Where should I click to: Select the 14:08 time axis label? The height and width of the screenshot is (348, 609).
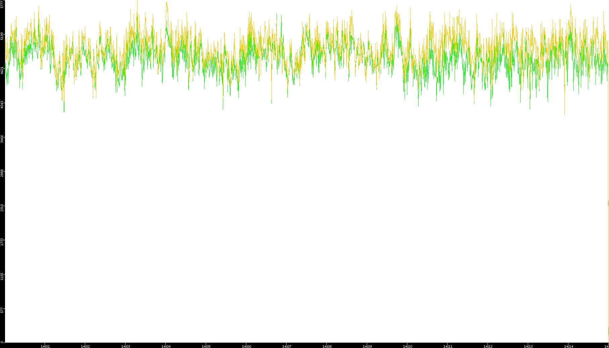click(x=327, y=346)
